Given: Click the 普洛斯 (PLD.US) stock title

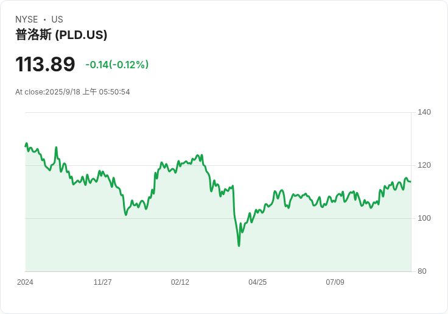Looking at the screenshot, I should tap(61, 35).
